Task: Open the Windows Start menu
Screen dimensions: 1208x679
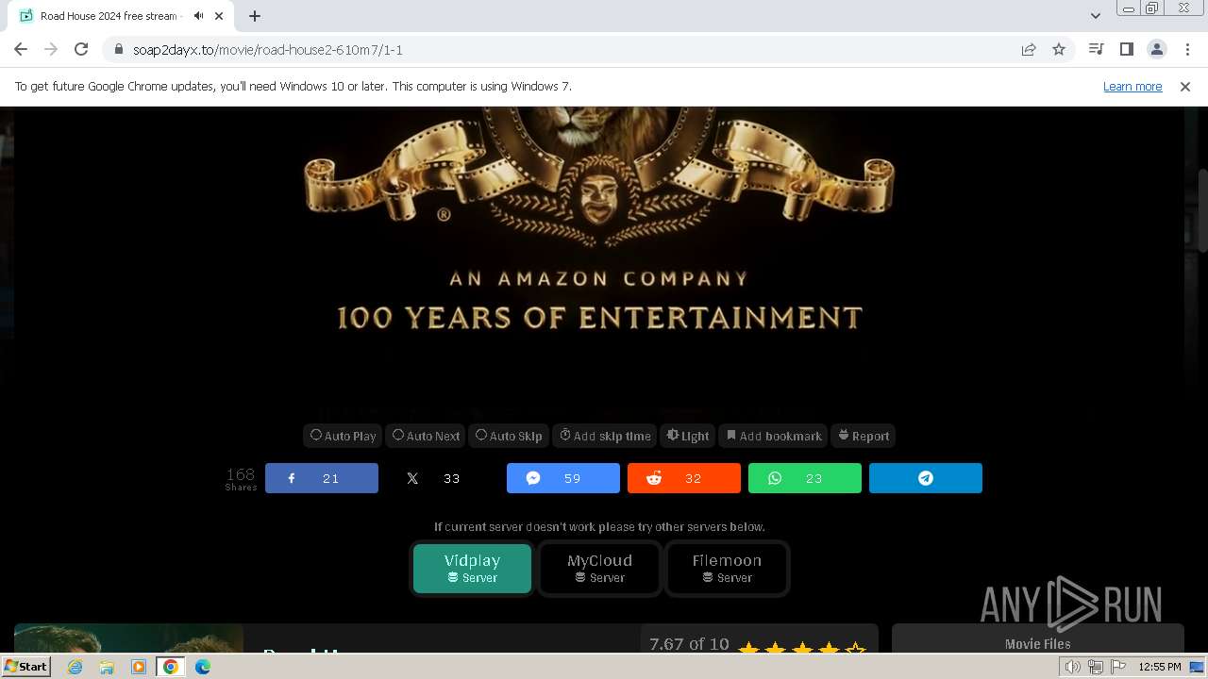Action: click(25, 666)
